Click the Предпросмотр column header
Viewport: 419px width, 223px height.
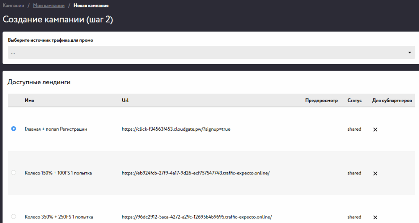(x=321, y=100)
